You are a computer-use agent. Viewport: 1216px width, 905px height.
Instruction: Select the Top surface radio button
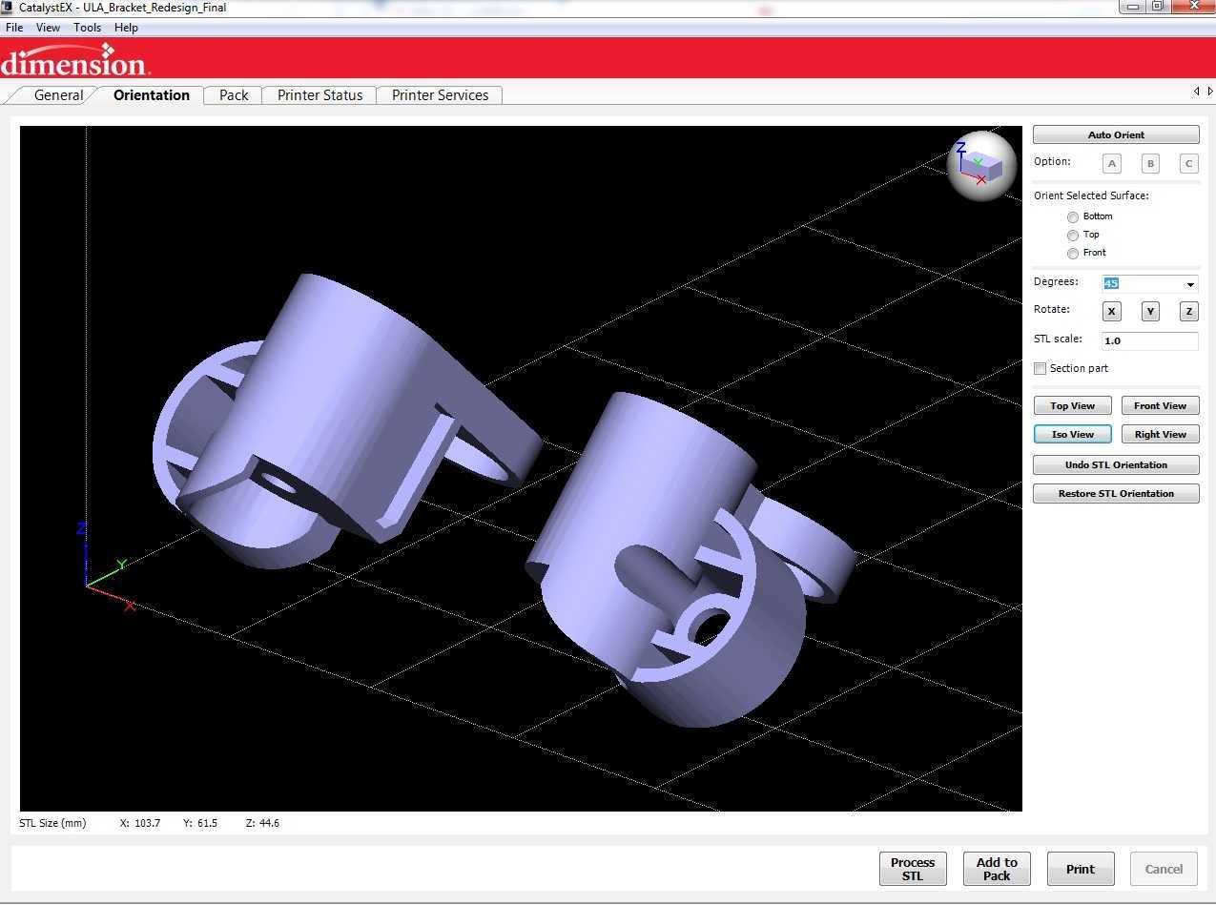click(x=1073, y=236)
